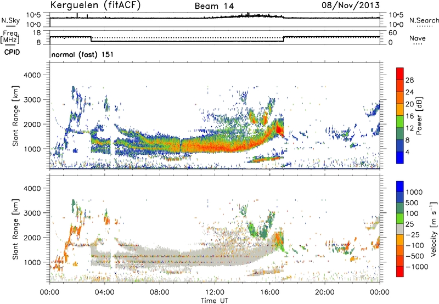Click the '20:00' time axis label
Screen dimensions: 439x304
[324, 292]
